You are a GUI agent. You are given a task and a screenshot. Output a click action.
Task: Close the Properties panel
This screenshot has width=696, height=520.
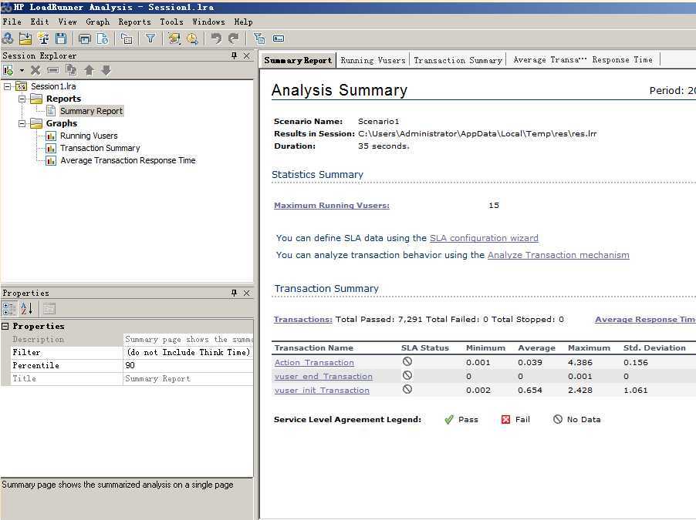(x=247, y=293)
